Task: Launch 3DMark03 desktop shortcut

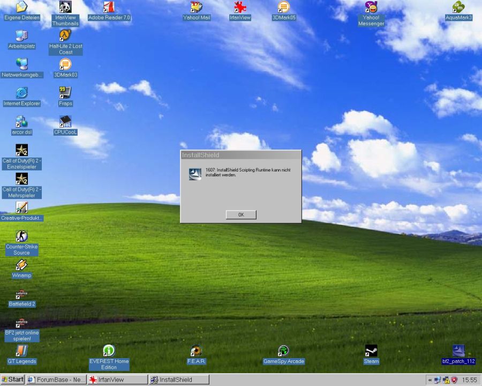Action: [65, 68]
